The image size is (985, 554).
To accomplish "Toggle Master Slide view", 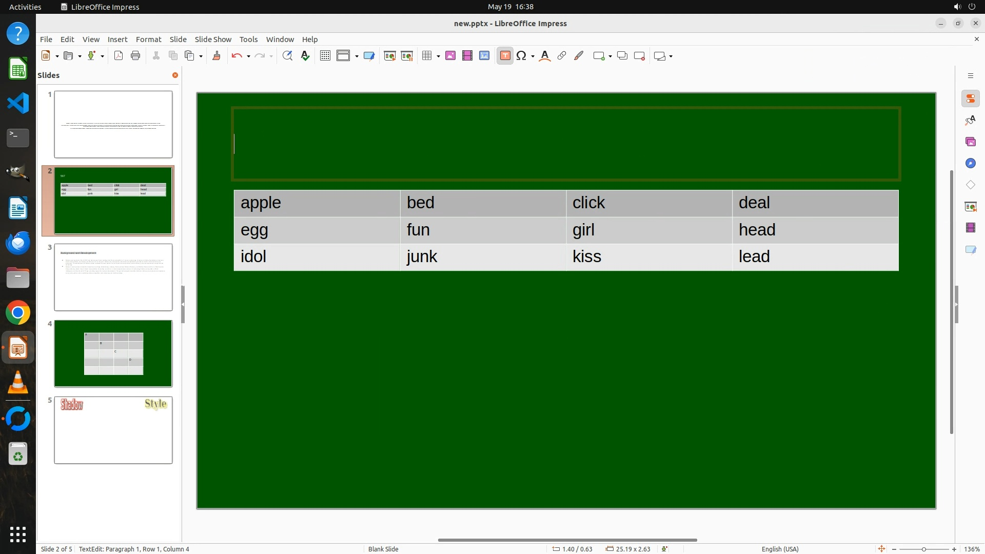I will pos(369,56).
